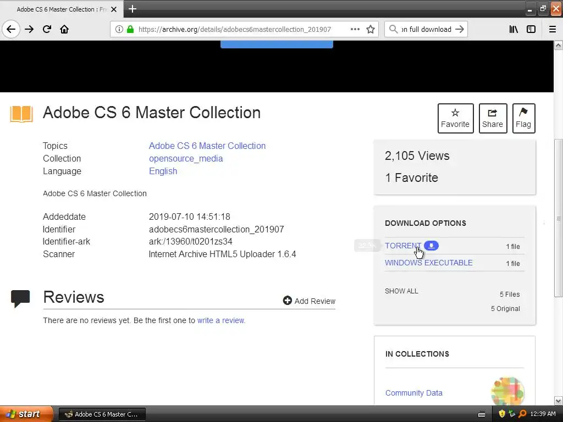Click the green padlock security icon
Image resolution: width=563 pixels, height=422 pixels.
coord(130,29)
